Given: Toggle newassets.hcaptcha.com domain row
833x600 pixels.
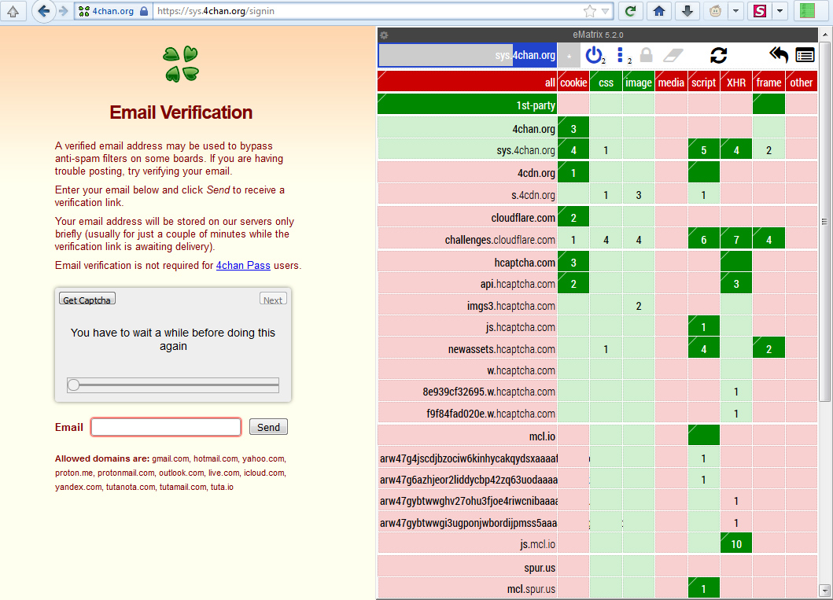Looking at the screenshot, I should 467,349.
